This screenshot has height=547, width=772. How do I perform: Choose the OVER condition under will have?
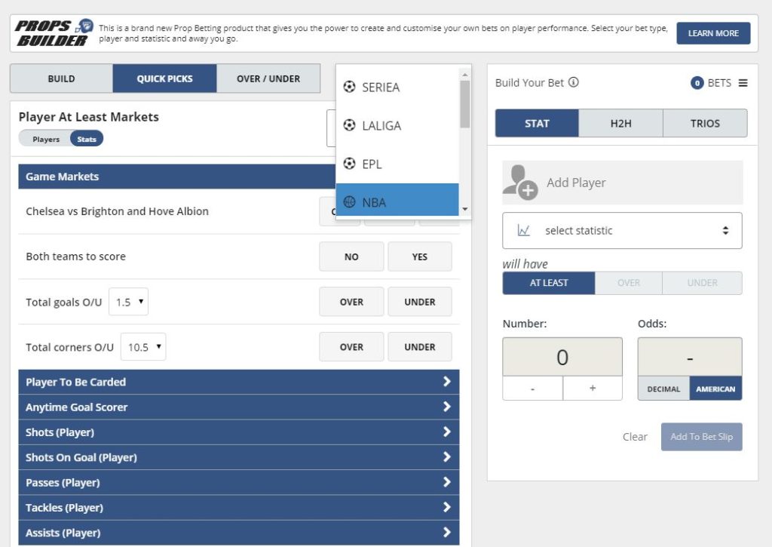coord(628,283)
